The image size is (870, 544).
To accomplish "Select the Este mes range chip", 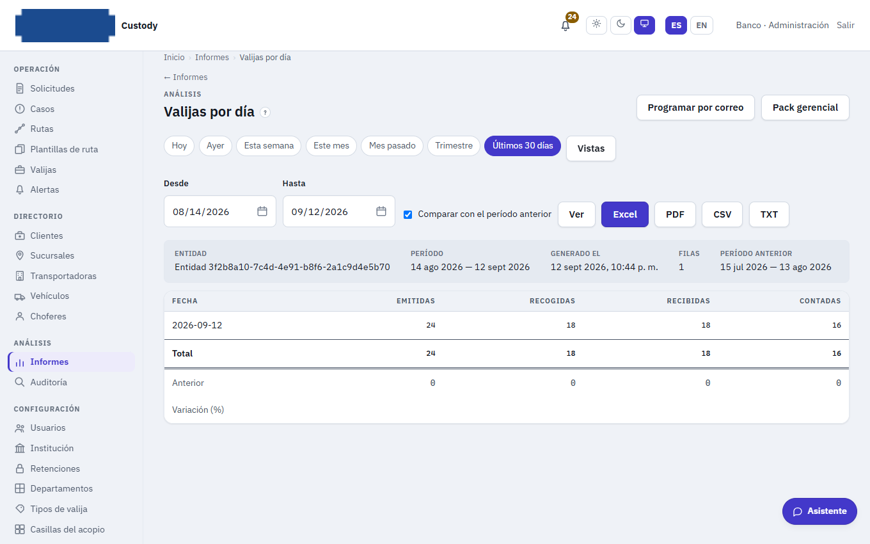I will [x=331, y=145].
